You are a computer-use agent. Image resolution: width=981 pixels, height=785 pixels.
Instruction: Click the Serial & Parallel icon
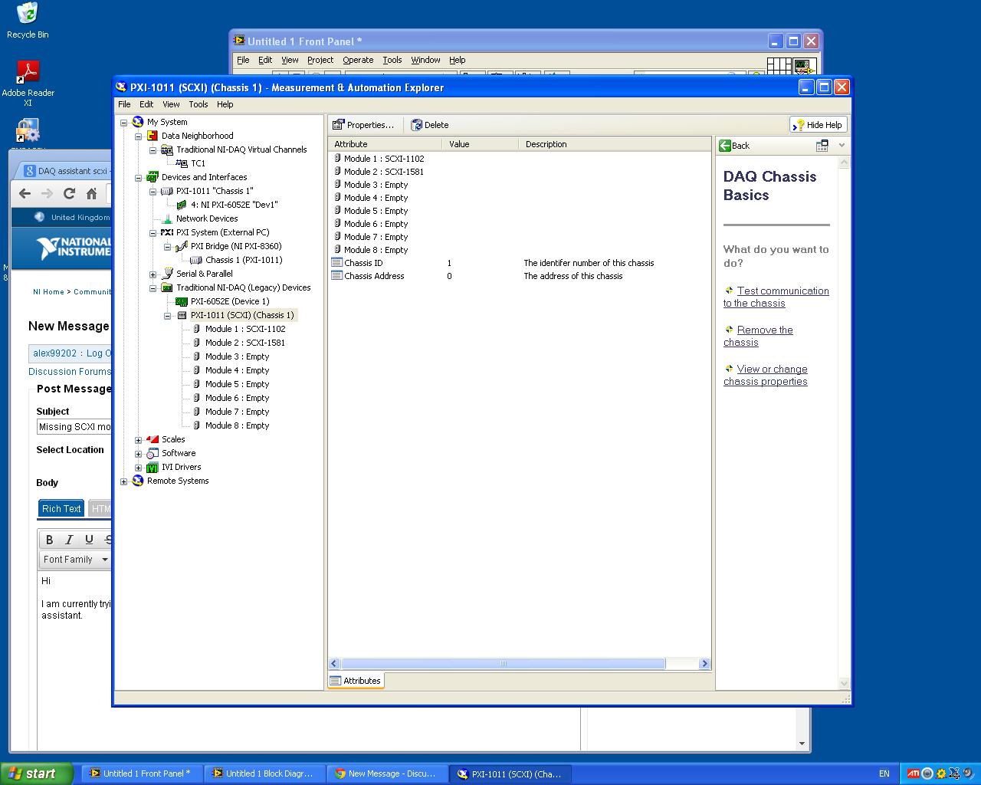[167, 274]
